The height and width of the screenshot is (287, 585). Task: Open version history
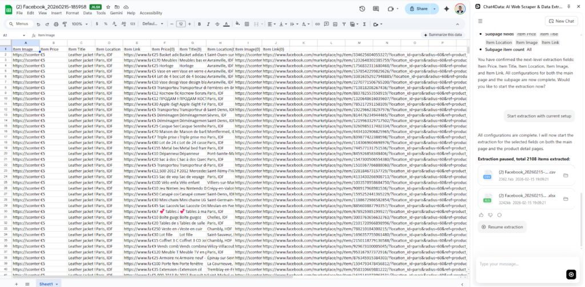(362, 9)
